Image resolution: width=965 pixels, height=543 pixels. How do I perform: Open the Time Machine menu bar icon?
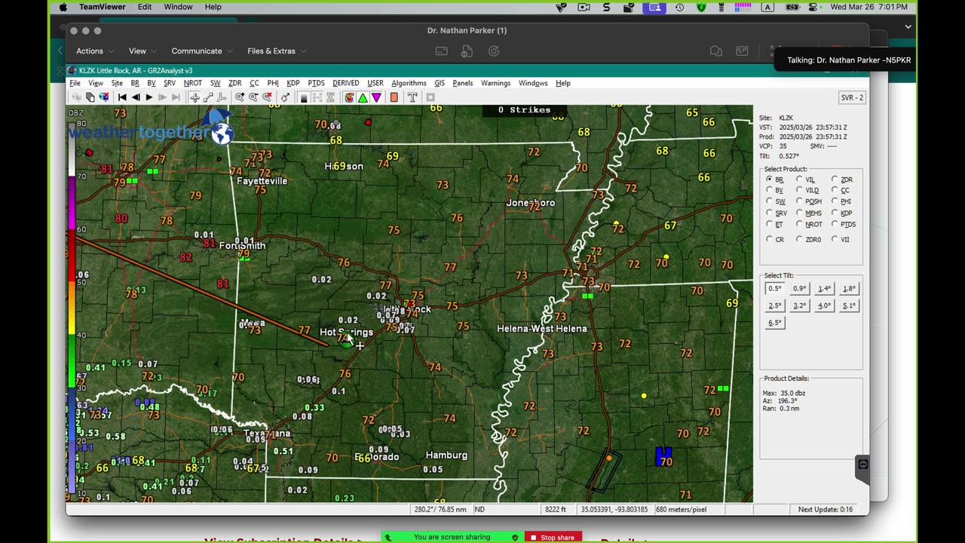[680, 7]
